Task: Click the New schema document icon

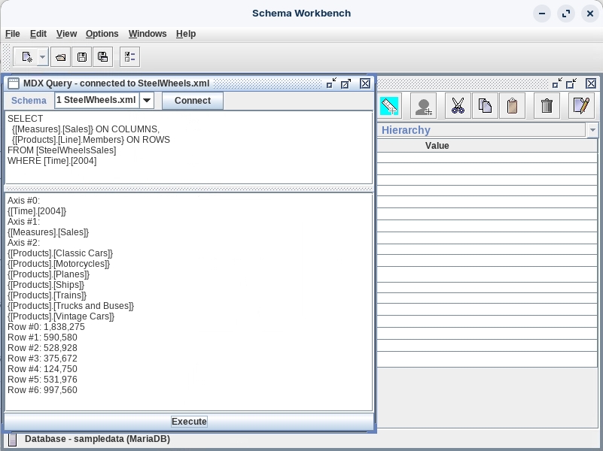Action: [x=26, y=56]
